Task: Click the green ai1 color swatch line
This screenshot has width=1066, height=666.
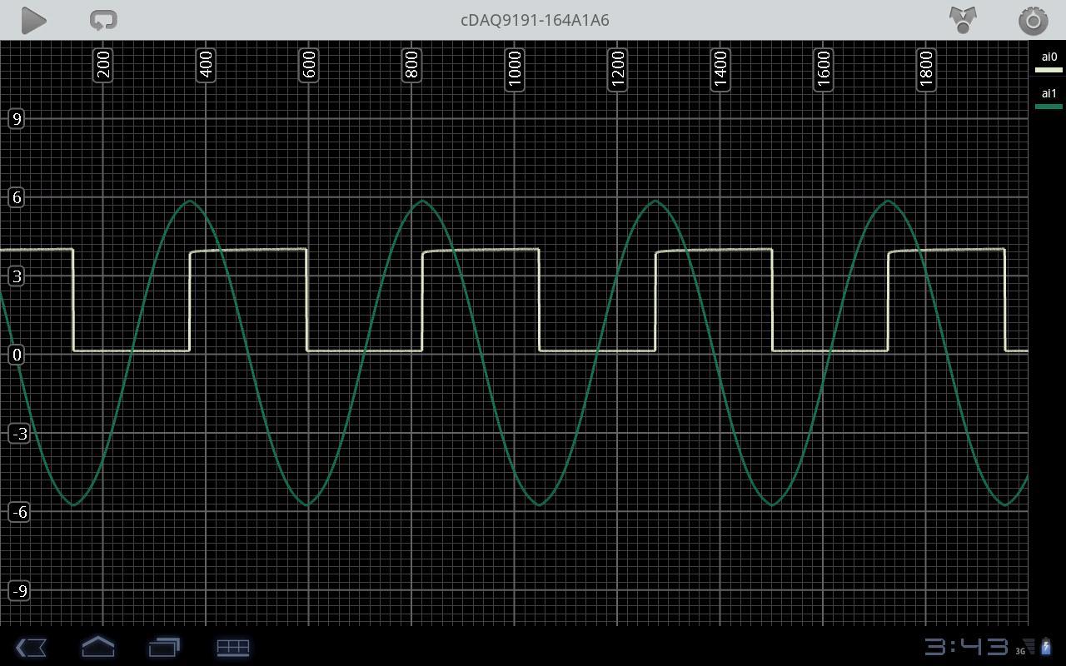Action: [x=1049, y=107]
